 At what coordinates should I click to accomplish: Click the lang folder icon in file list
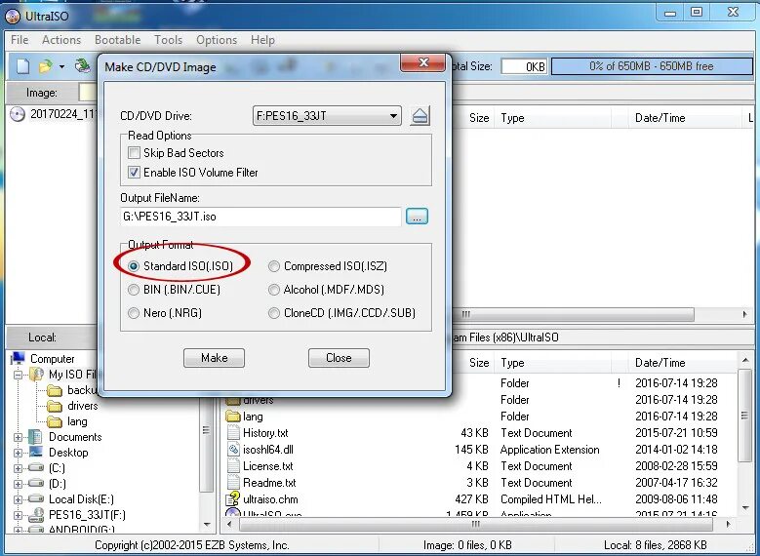(233, 417)
